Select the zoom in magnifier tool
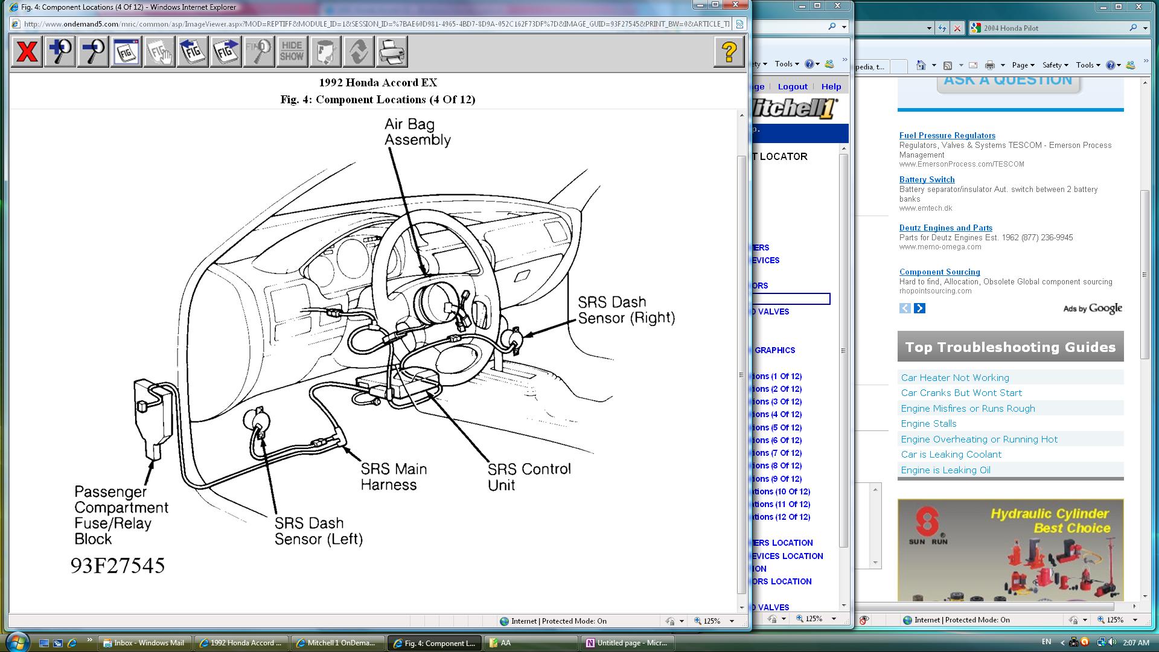Screen dimensions: 1159x652 point(60,51)
